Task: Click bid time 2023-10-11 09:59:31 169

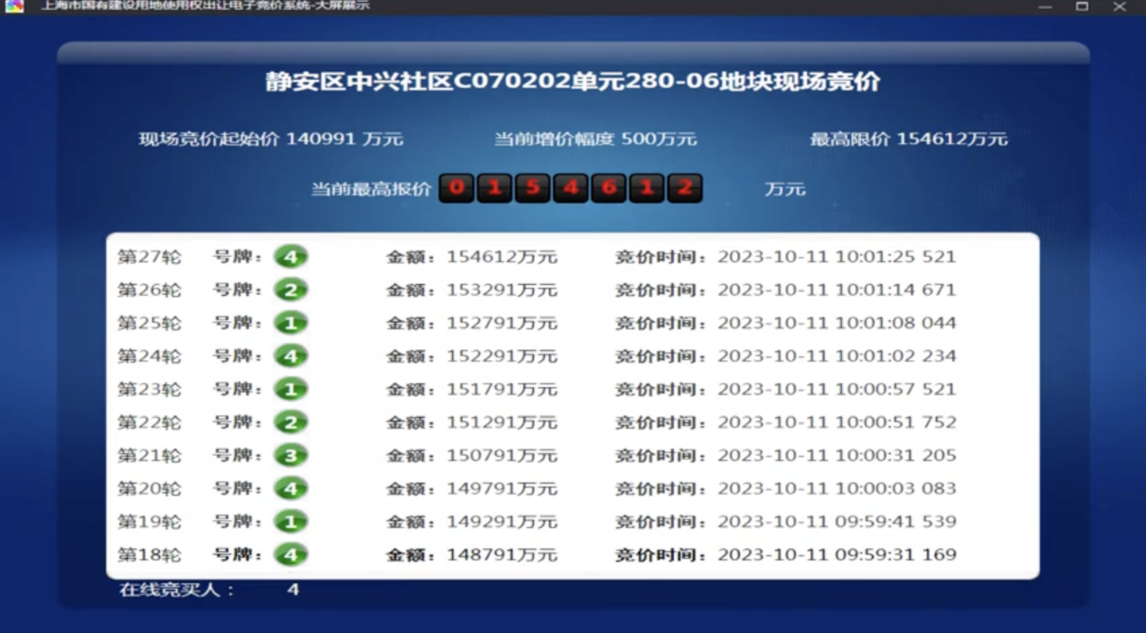Action: 837,554
